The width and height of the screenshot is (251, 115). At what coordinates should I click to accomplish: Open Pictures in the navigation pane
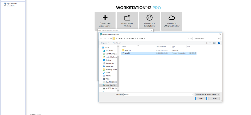pyautogui.click(x=107, y=76)
